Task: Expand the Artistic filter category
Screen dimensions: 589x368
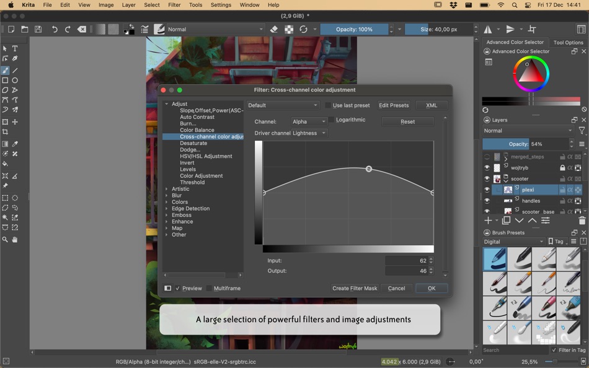Action: point(166,189)
